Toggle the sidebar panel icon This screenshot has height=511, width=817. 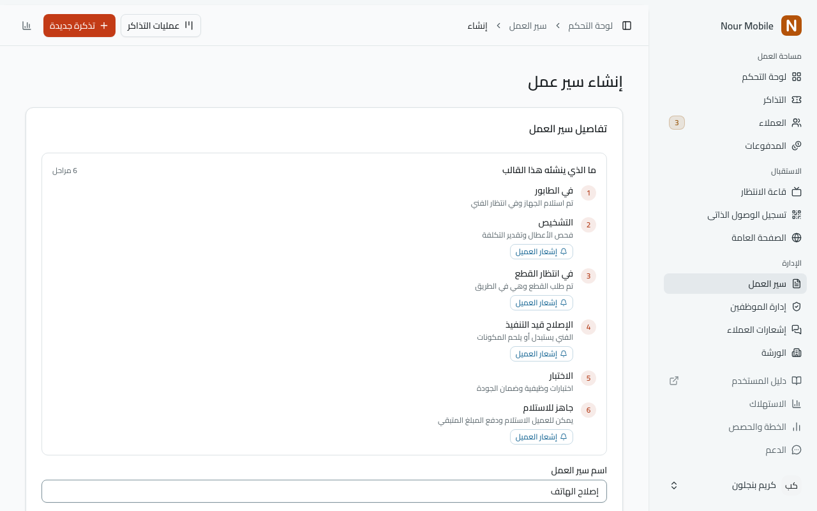point(627,26)
